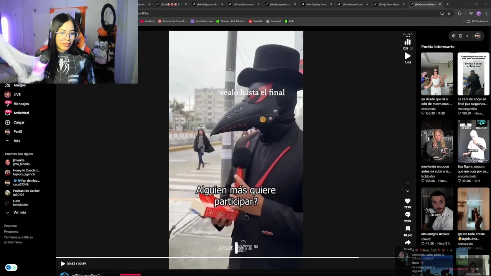This screenshot has width=491, height=276.
Task: Click browser address bar
Action: coord(288,13)
